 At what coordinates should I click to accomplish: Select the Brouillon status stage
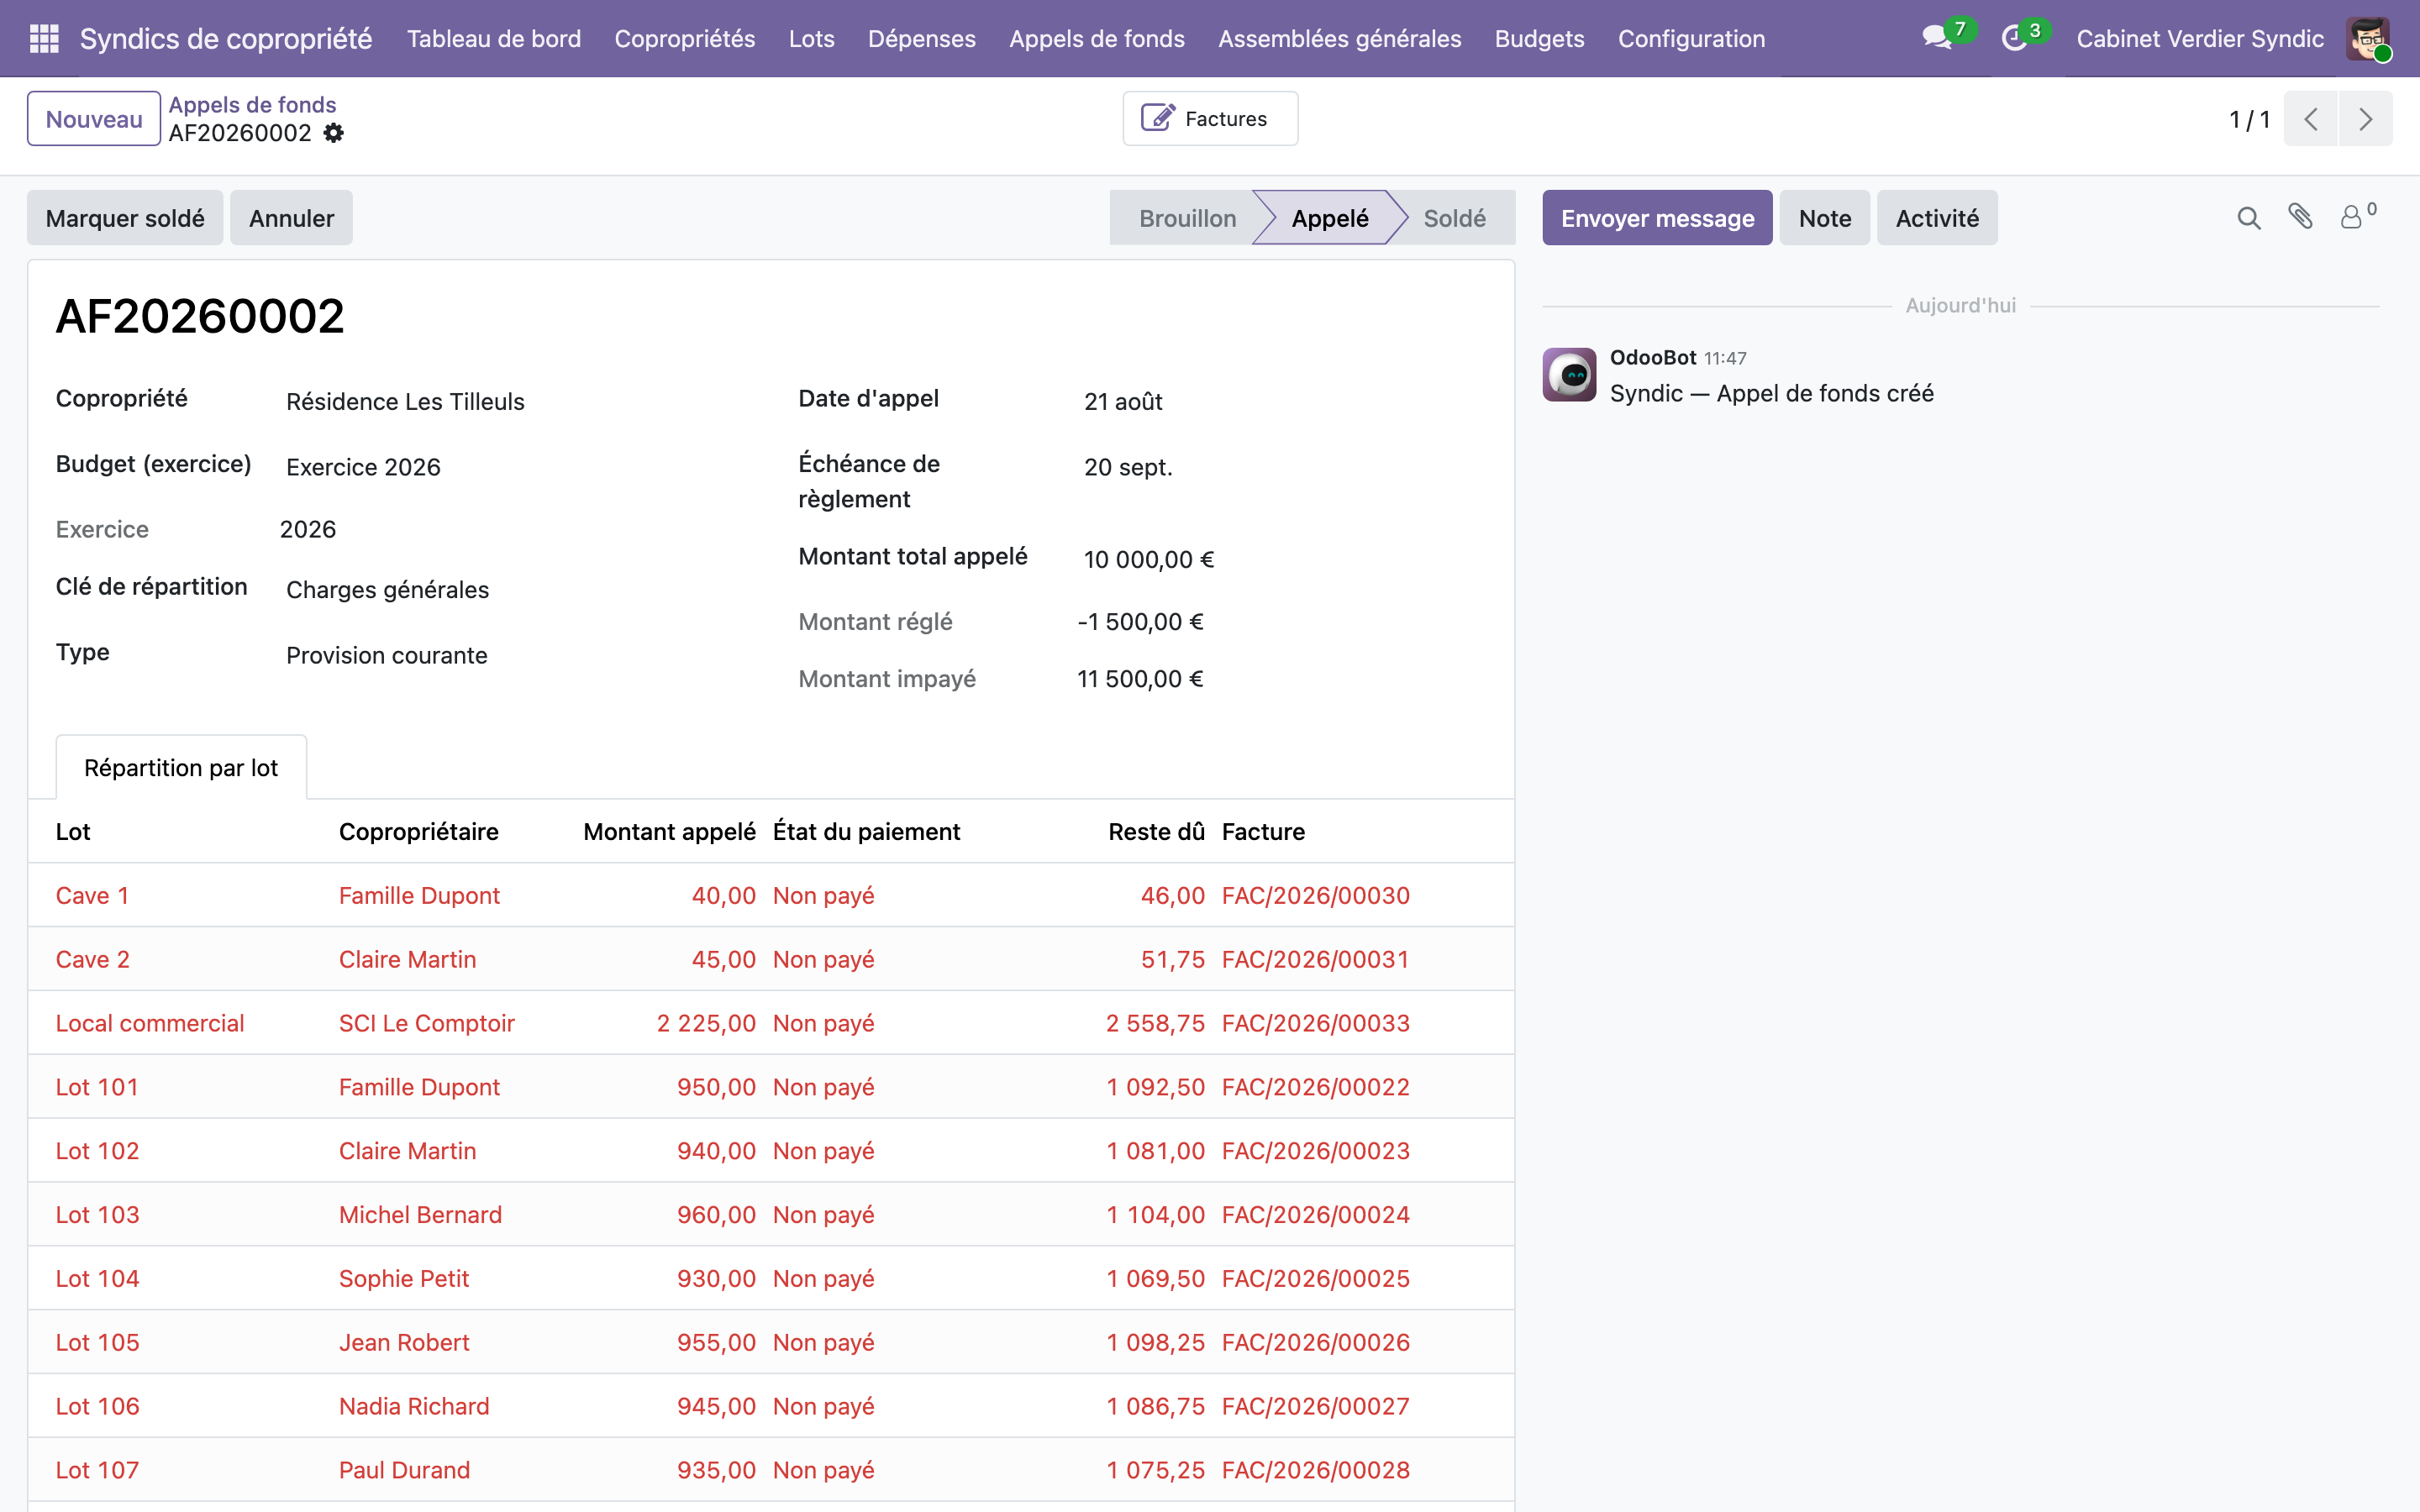coord(1187,218)
